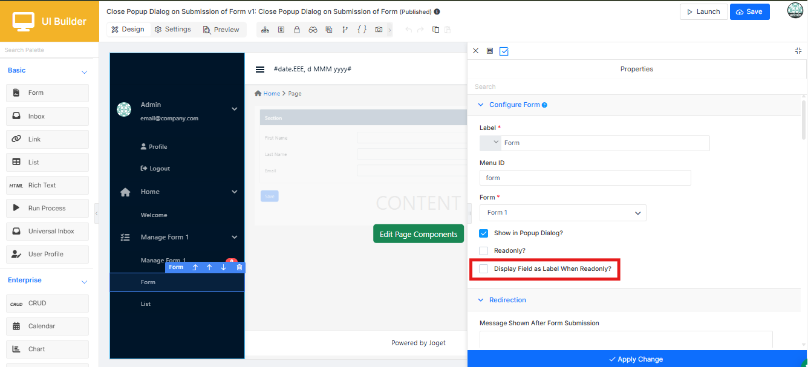Screen dimensions: 808x367
Task: Collapse the Configure Form section
Action: pos(481,105)
